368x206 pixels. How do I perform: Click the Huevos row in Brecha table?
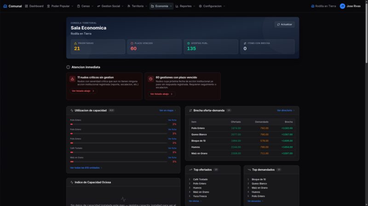pos(242,147)
